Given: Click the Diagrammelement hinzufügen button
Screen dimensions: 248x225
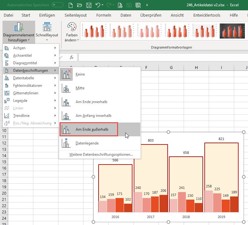Looking at the screenshot, I should coord(19,32).
